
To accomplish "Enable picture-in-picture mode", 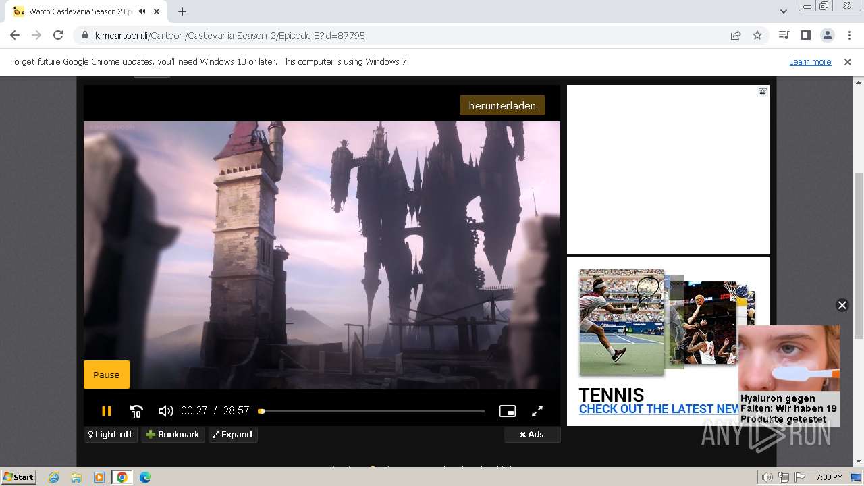I will 508,410.
